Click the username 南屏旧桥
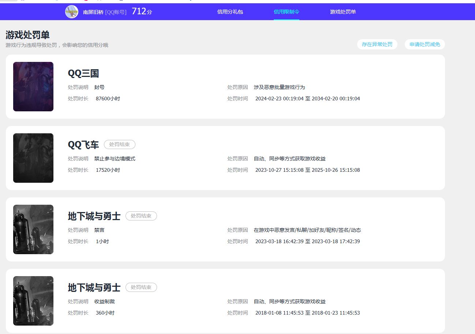The image size is (475, 334). [93, 12]
